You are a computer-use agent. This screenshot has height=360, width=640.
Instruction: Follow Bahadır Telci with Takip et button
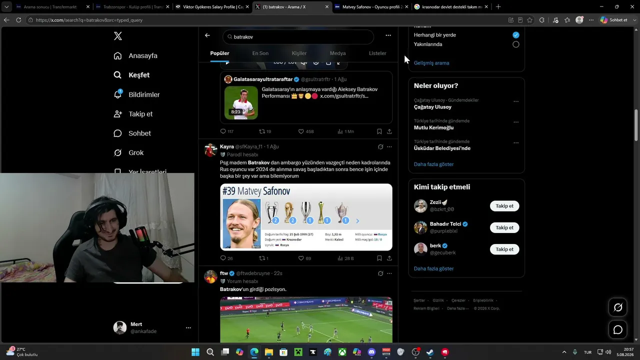pos(504,227)
